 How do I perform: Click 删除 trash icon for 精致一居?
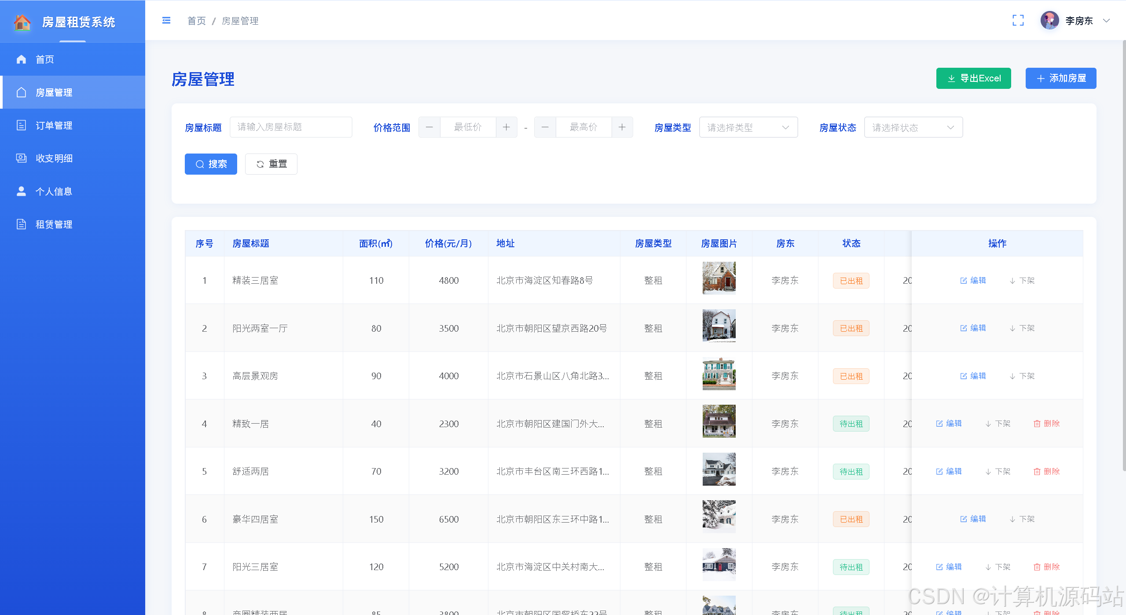click(x=1037, y=424)
